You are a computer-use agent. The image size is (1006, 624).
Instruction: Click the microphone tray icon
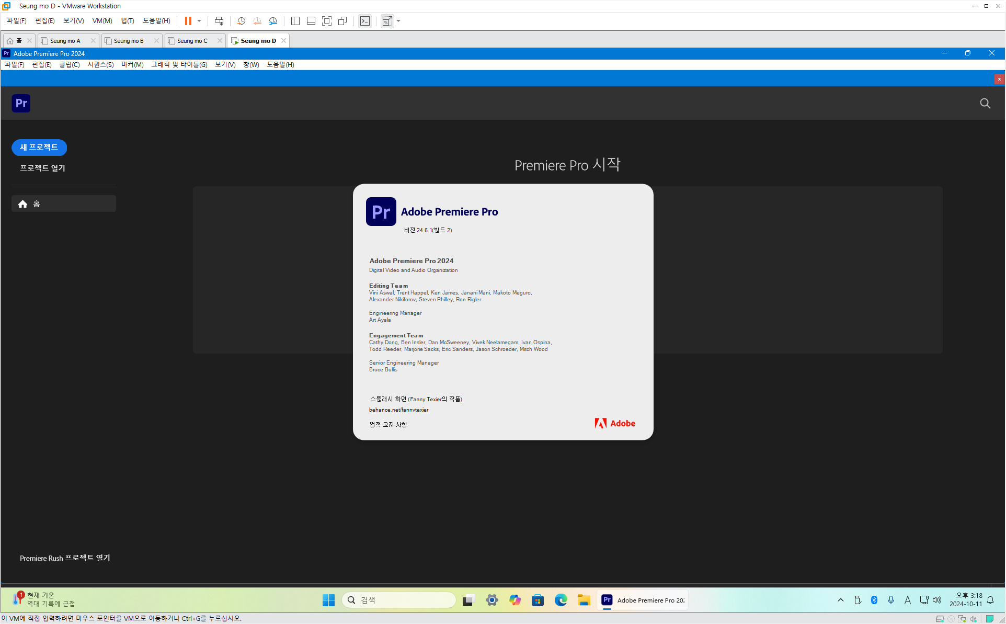click(x=891, y=600)
